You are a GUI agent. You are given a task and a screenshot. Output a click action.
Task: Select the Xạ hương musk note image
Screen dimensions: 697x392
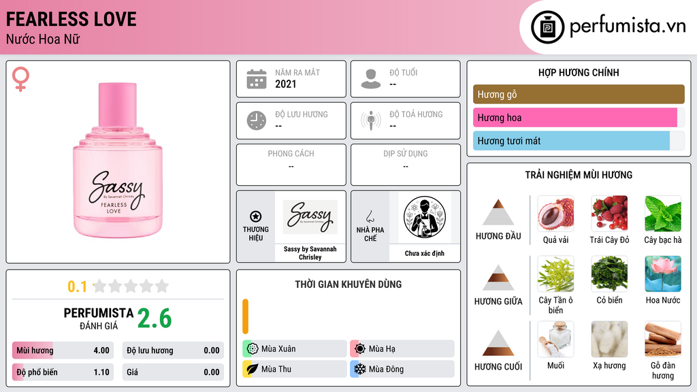tap(609, 339)
